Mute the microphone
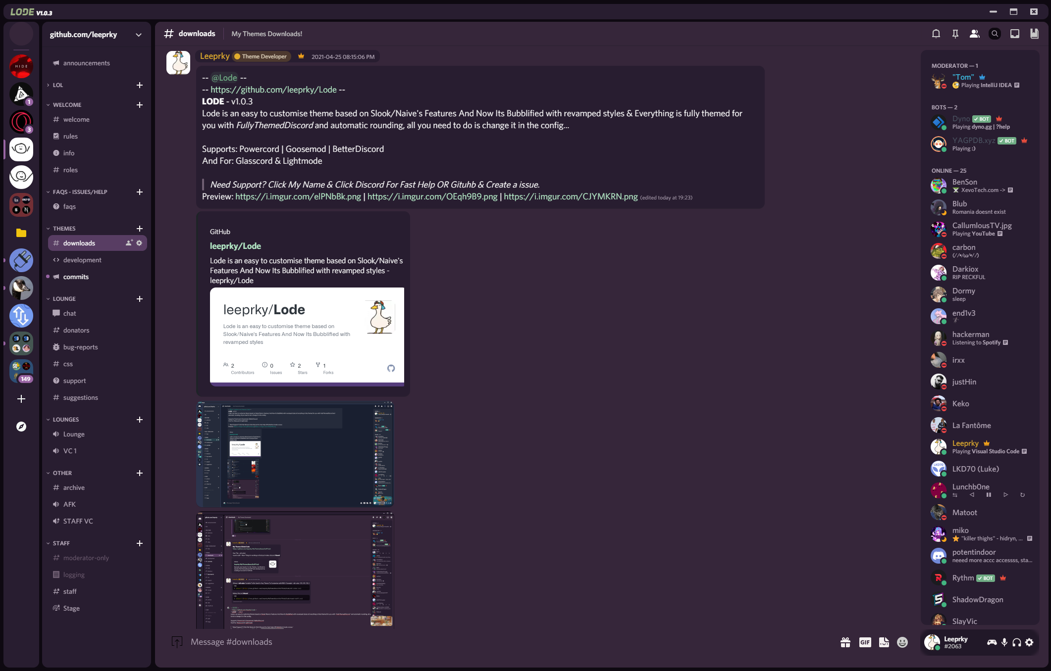 pos(1004,642)
